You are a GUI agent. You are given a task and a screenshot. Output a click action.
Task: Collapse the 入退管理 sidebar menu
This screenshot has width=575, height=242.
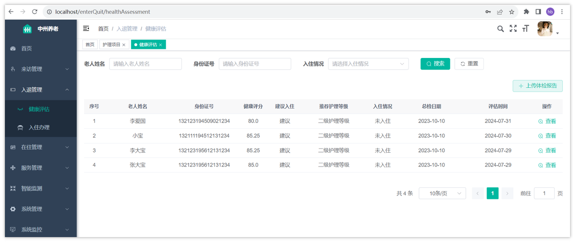pyautogui.click(x=41, y=90)
